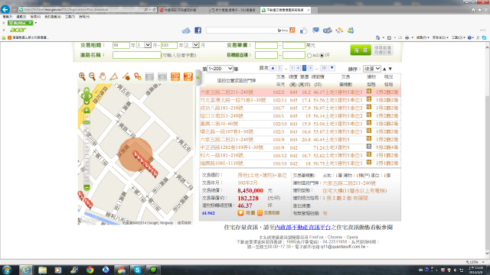This screenshot has width=490, height=275.
Task: Open the 我的最愛(A) menu
Action: 53,17
